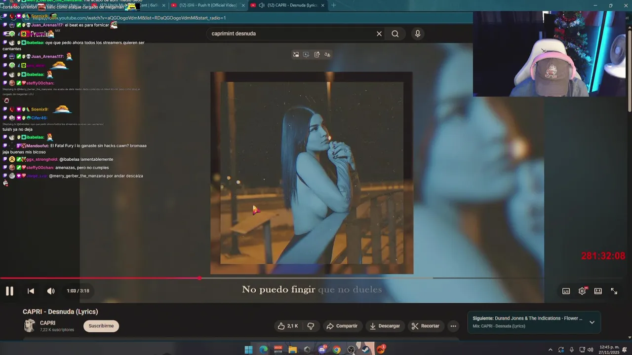Show hidden system tray icons chevron
Screen dimensions: 632x355
click(550, 350)
